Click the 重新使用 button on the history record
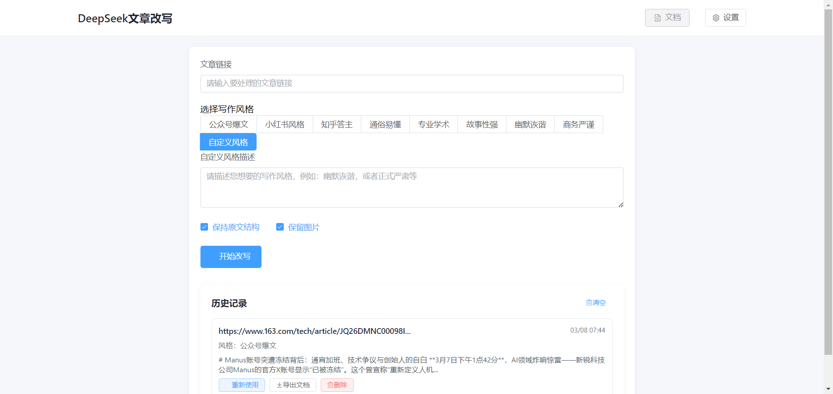This screenshot has height=394, width=833. tap(242, 385)
